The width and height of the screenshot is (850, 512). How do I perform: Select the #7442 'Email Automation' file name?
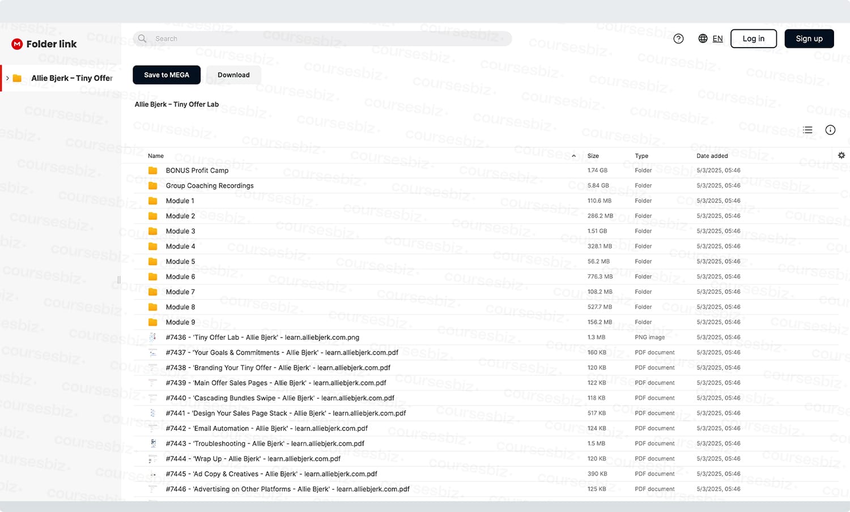pos(267,429)
